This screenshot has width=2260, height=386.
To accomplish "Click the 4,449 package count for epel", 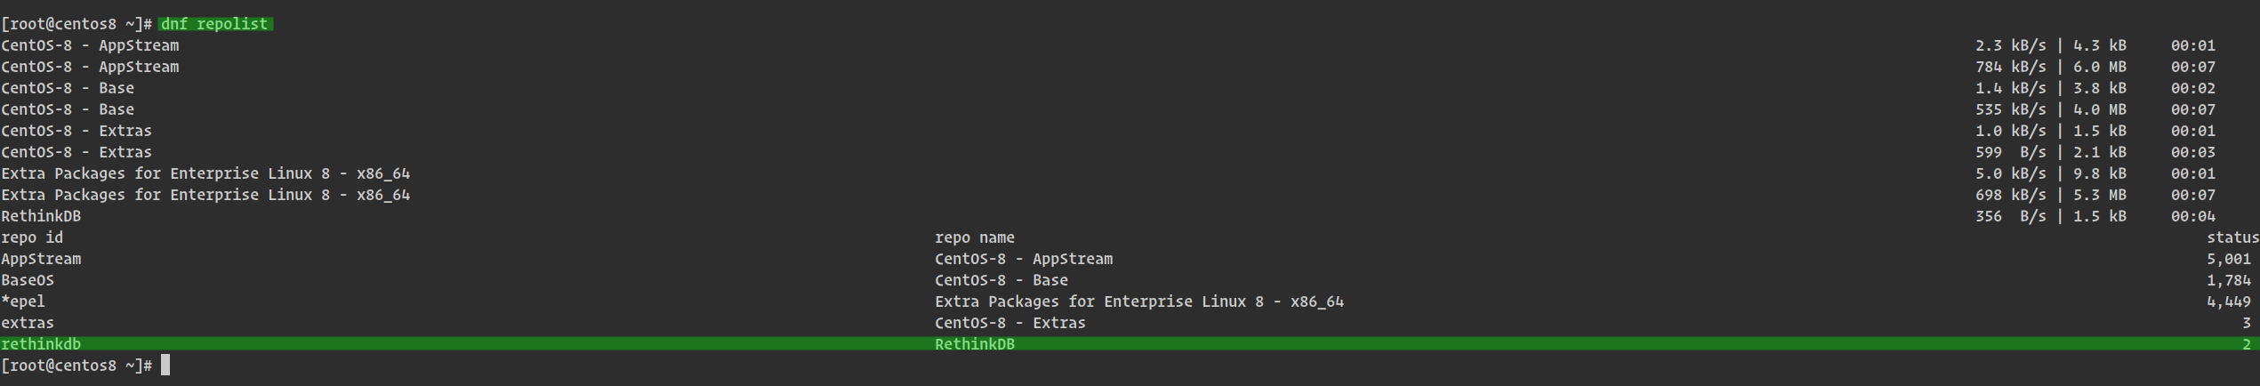I will [2229, 302].
